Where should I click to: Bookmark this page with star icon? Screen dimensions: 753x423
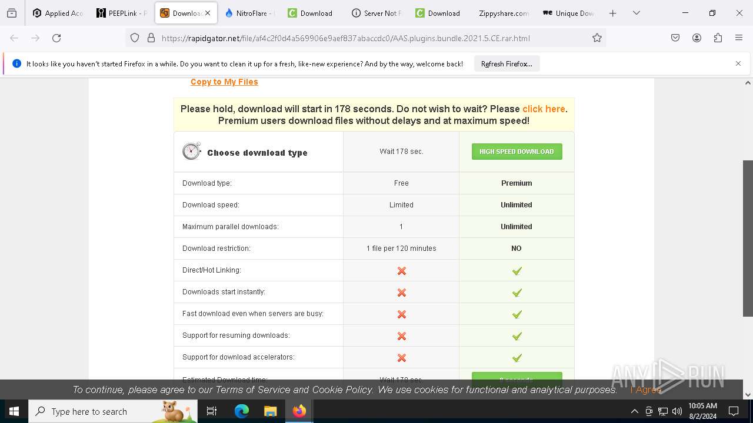click(597, 38)
